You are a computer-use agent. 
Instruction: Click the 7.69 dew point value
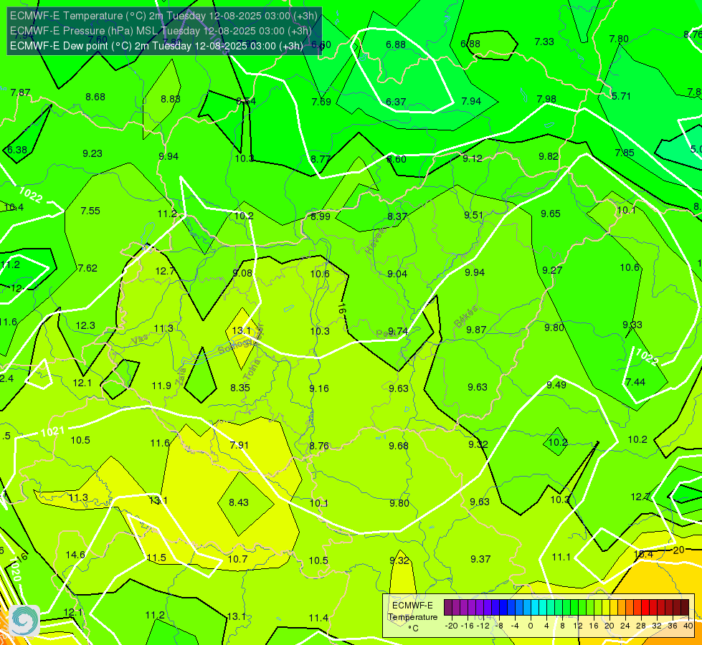pyautogui.click(x=321, y=102)
